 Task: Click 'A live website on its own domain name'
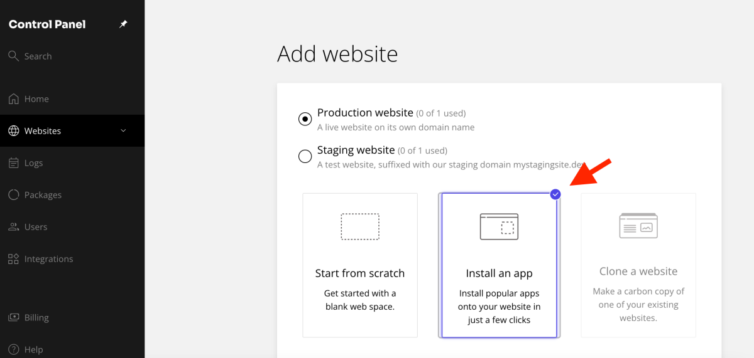pos(396,127)
